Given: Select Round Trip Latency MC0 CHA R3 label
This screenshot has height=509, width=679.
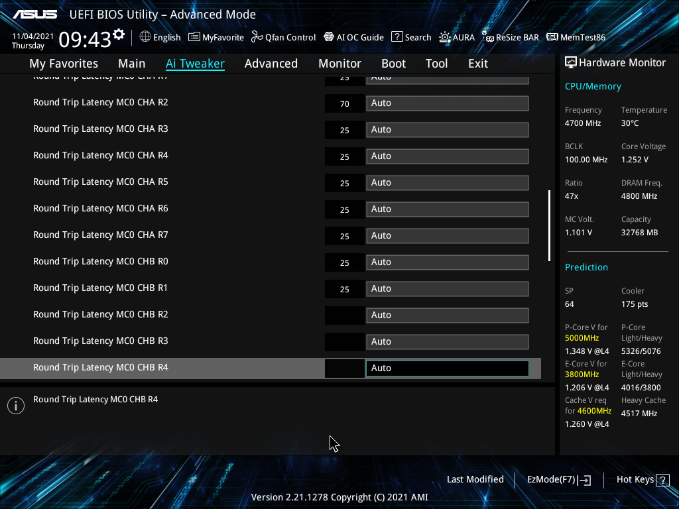Looking at the screenshot, I should [101, 129].
